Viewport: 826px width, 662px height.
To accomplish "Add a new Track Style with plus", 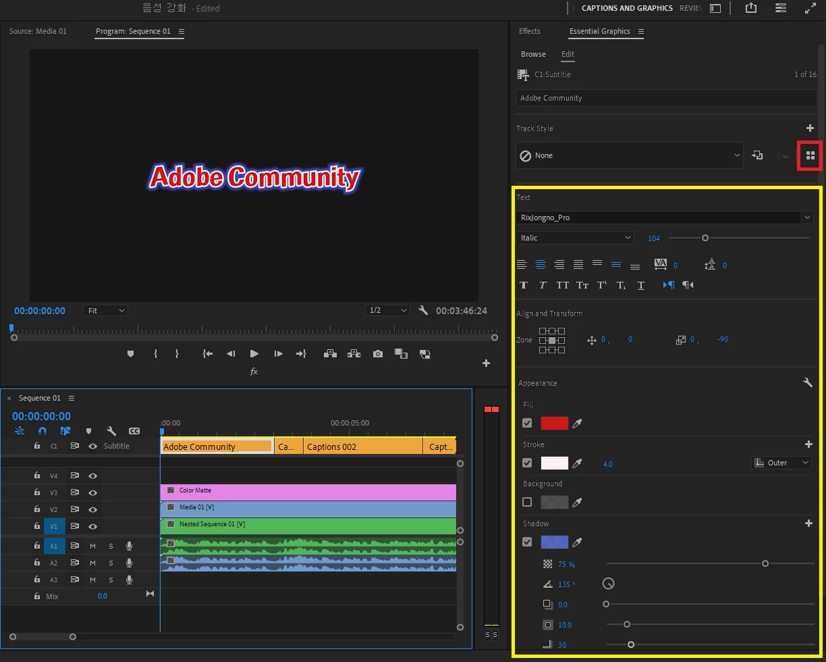I will click(810, 128).
